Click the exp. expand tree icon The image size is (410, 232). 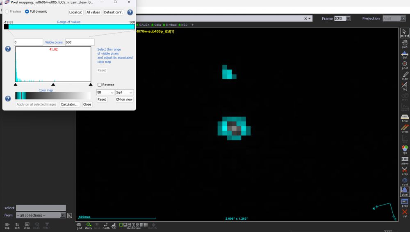[x=7, y=226]
